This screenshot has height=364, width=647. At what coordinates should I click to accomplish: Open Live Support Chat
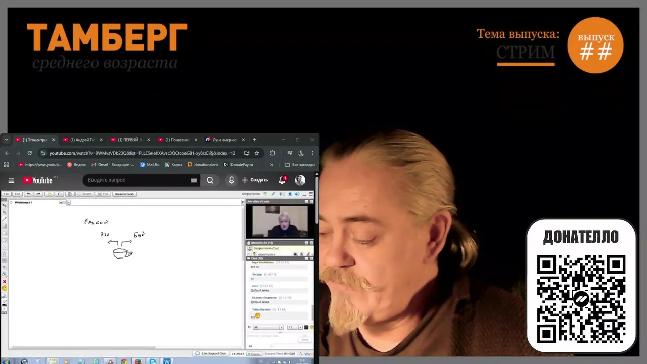click(211, 353)
